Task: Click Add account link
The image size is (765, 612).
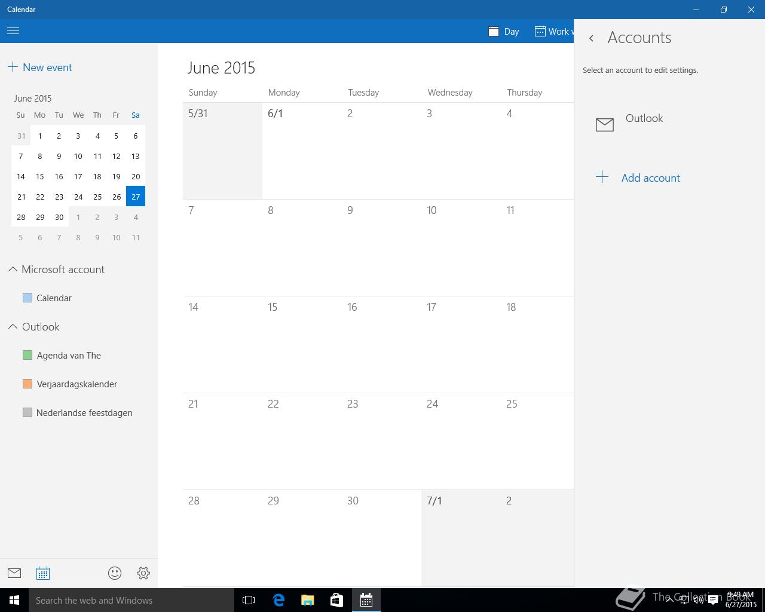Action: pyautogui.click(x=650, y=178)
